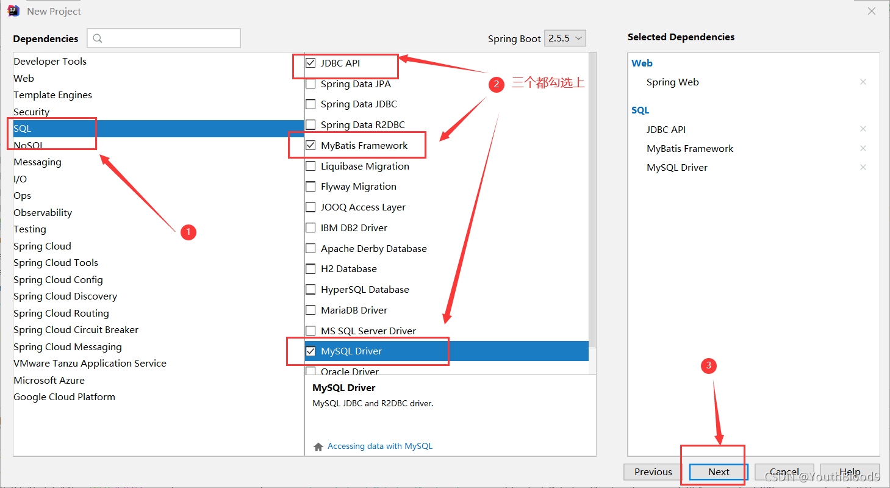Select the Web category in the list
This screenshot has height=488, width=890.
[x=159, y=78]
